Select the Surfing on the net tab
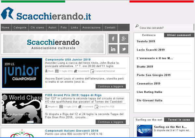Screen dimensions: 195x138 click(149, 120)
